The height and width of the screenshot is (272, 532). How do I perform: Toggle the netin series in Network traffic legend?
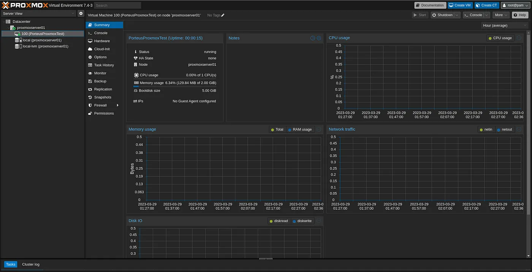tap(486, 130)
